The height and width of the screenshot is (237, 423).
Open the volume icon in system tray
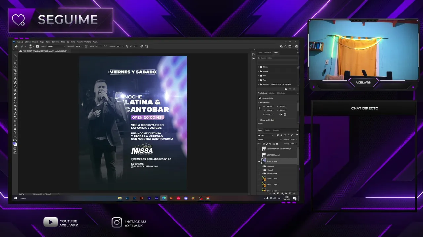(275, 198)
